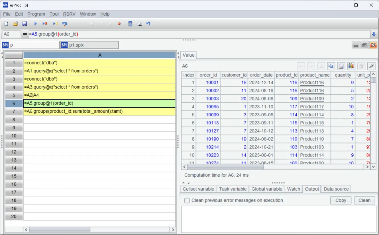The height and width of the screenshot is (235, 379).
Task: Run the script with the blue play icon
Action: click(36, 24)
